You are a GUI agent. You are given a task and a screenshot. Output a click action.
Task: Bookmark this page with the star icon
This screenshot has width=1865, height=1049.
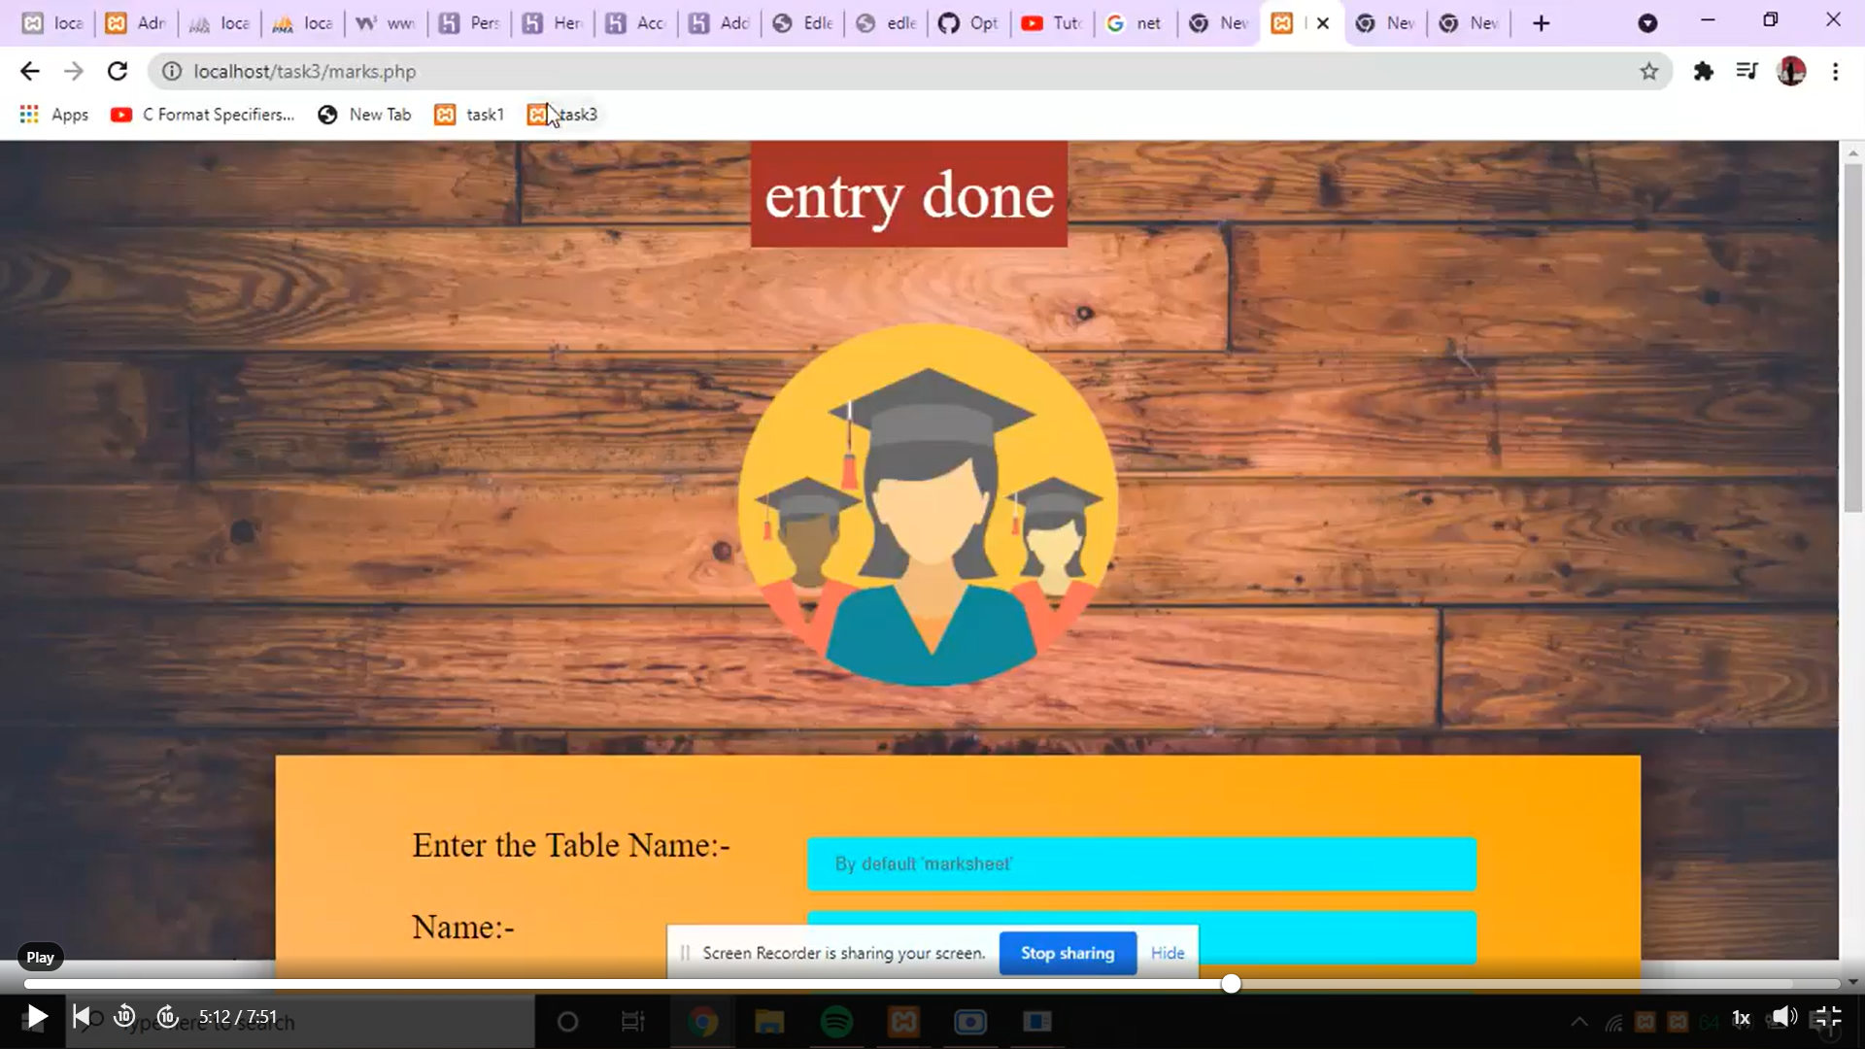(1649, 71)
